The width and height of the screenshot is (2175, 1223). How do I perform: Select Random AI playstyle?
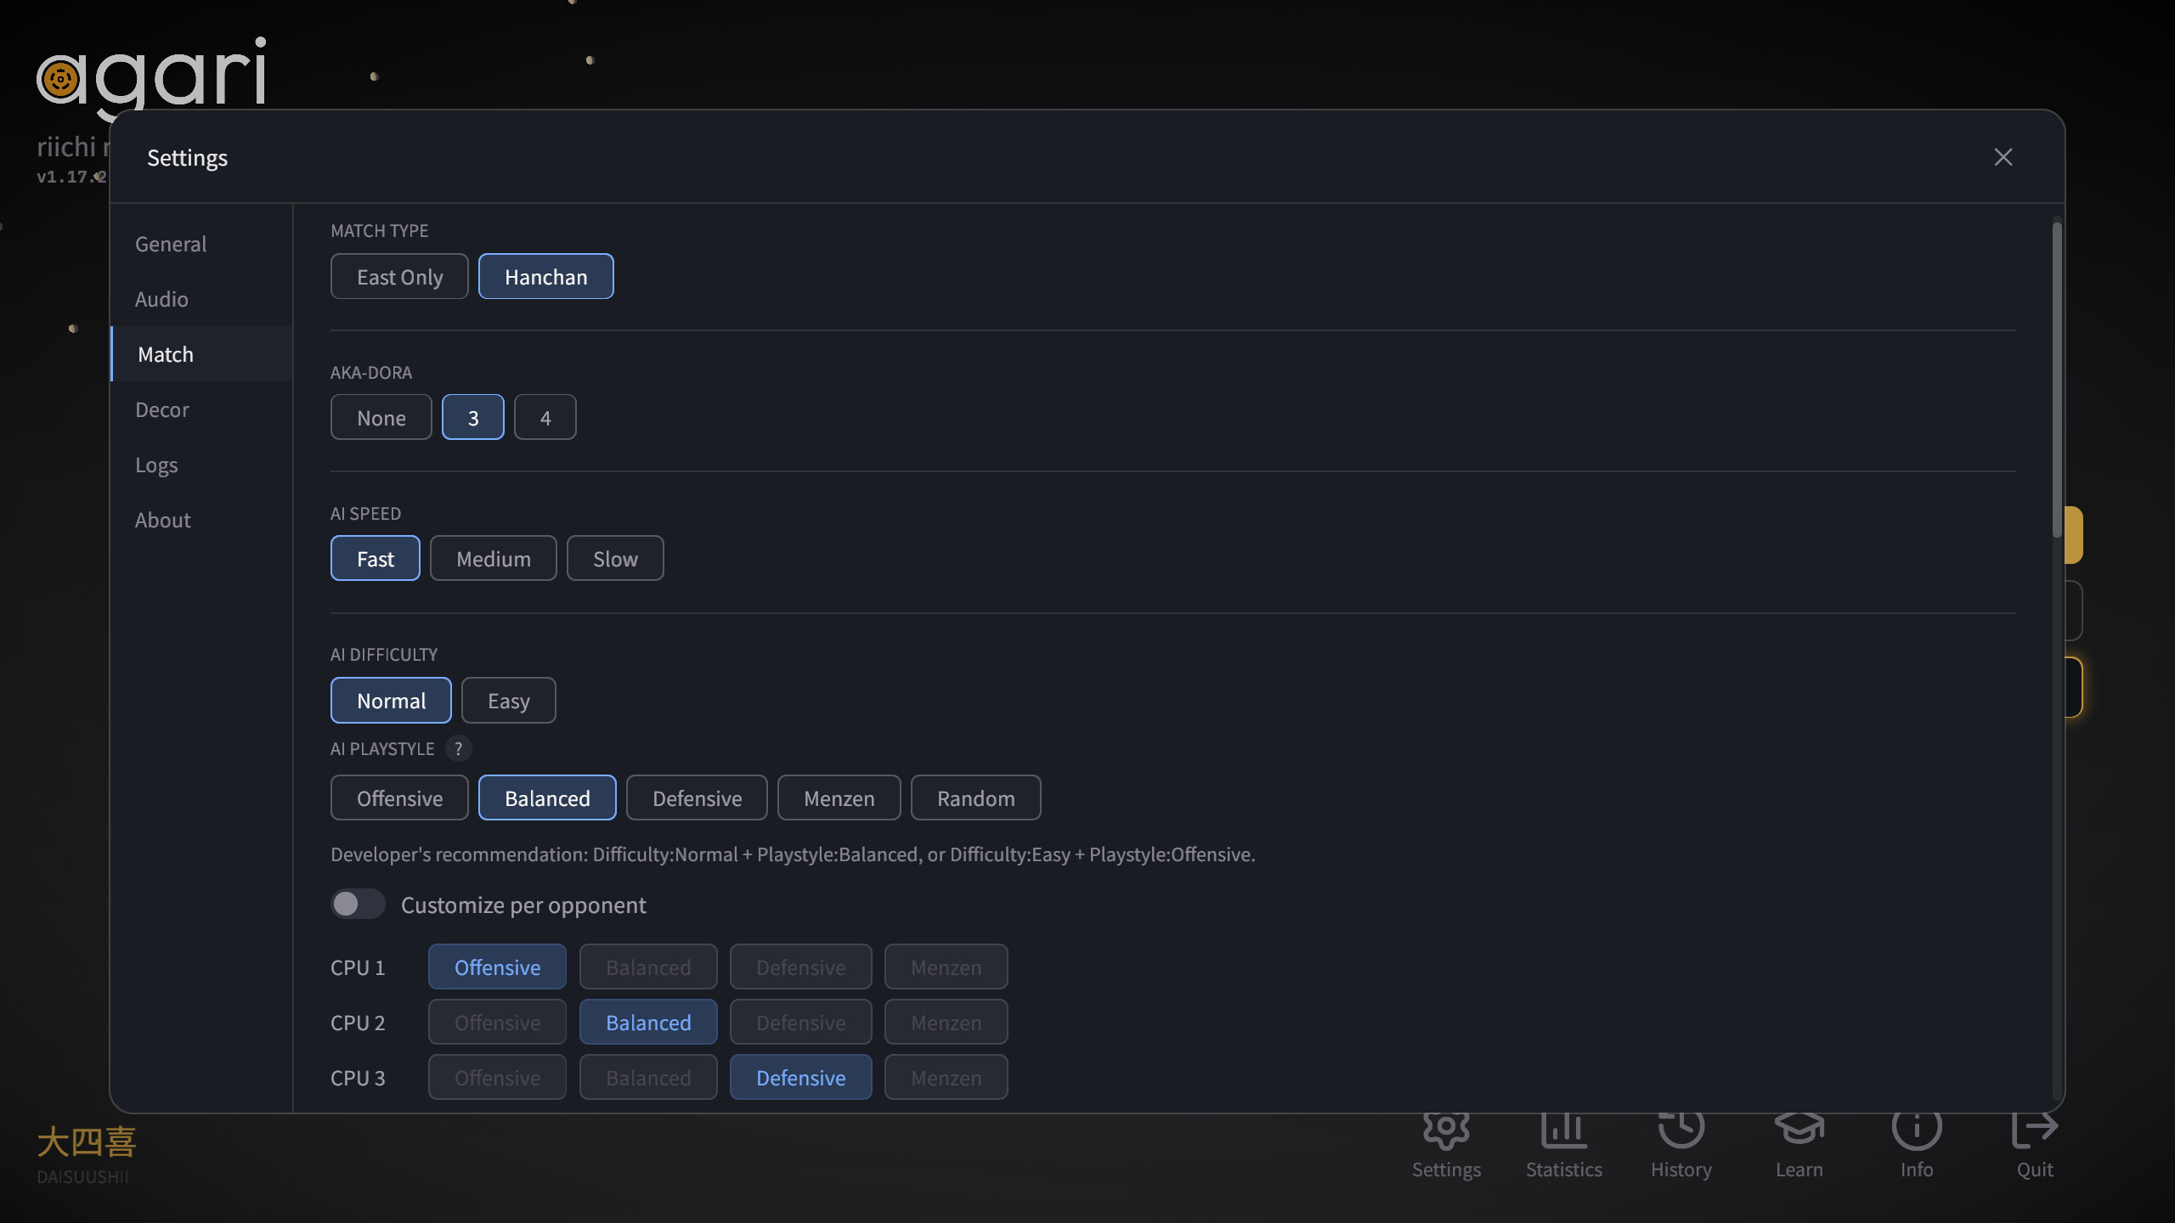point(975,798)
